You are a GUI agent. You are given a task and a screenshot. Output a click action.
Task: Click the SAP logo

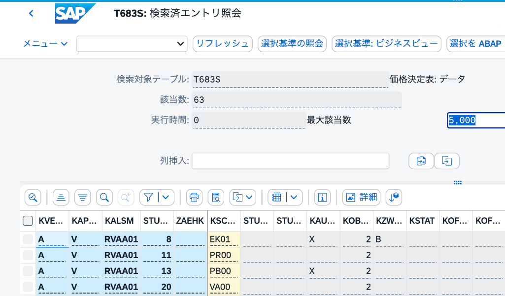tap(75, 13)
